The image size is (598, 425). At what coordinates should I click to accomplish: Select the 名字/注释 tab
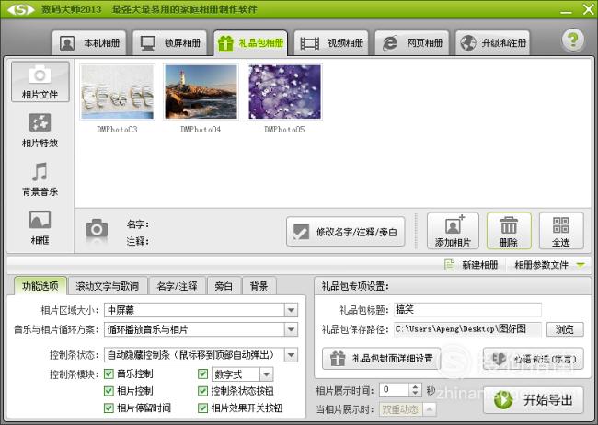177,286
